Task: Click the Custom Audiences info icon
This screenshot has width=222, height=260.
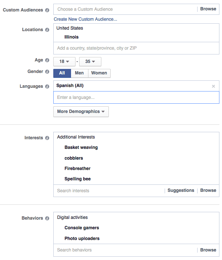Action: click(x=47, y=10)
